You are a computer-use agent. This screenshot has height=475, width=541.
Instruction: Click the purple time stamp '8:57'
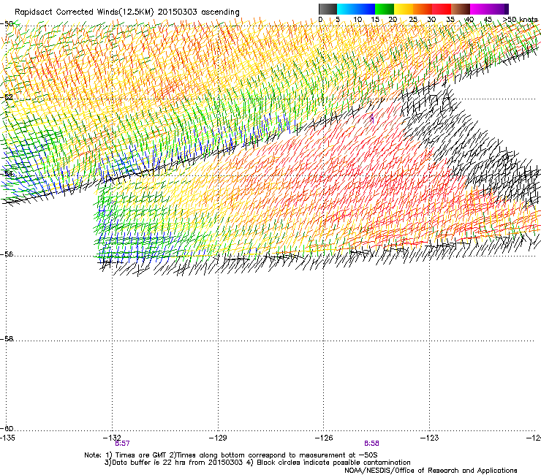point(123,444)
